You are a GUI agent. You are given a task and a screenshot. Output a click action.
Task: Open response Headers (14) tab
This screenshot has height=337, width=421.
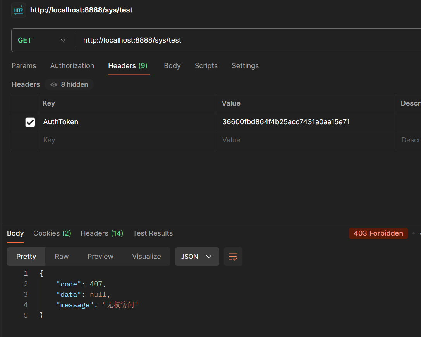coord(101,233)
